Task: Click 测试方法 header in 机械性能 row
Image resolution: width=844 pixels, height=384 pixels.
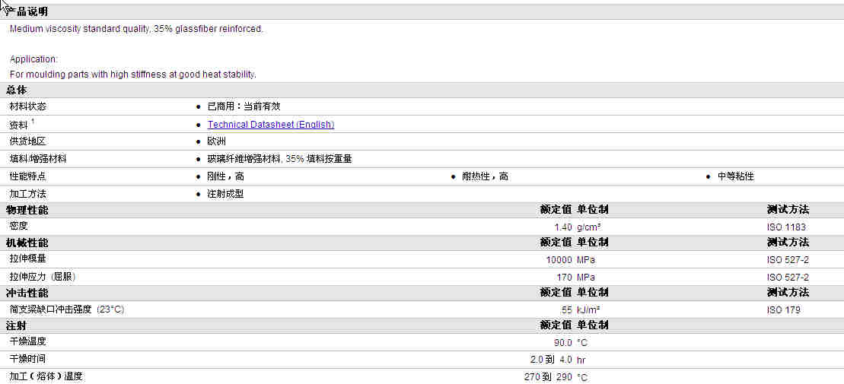Action: point(788,243)
